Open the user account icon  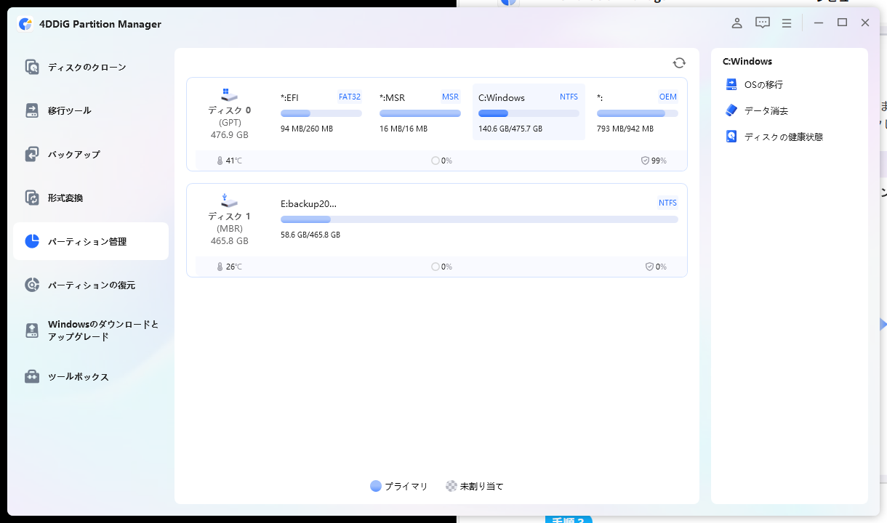pyautogui.click(x=737, y=23)
